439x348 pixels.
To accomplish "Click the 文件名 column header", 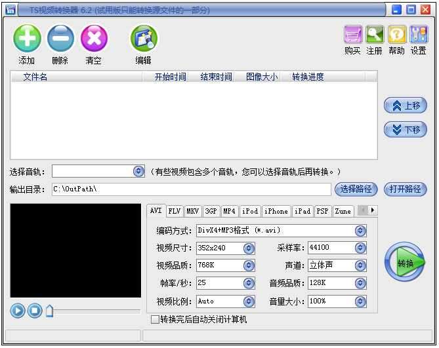I will pyautogui.click(x=77, y=77).
